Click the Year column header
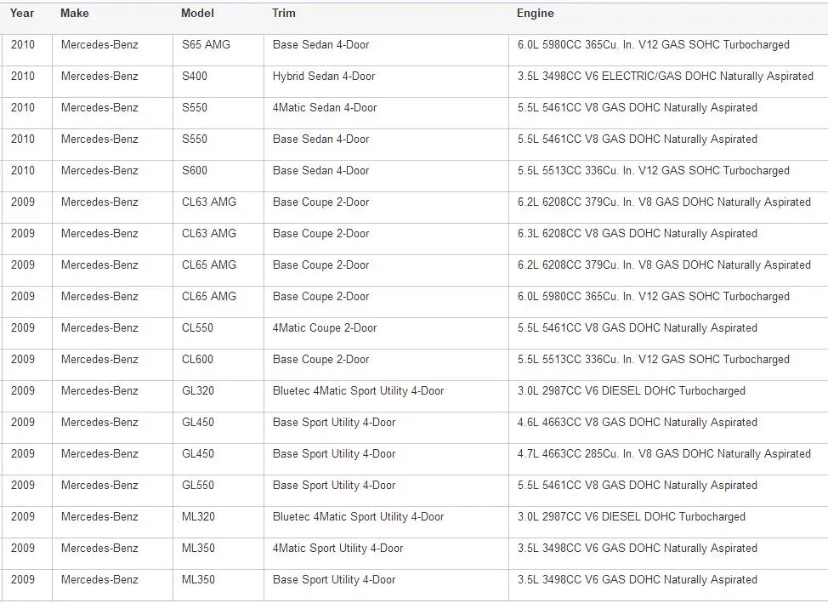The height and width of the screenshot is (603, 828). tap(21, 14)
